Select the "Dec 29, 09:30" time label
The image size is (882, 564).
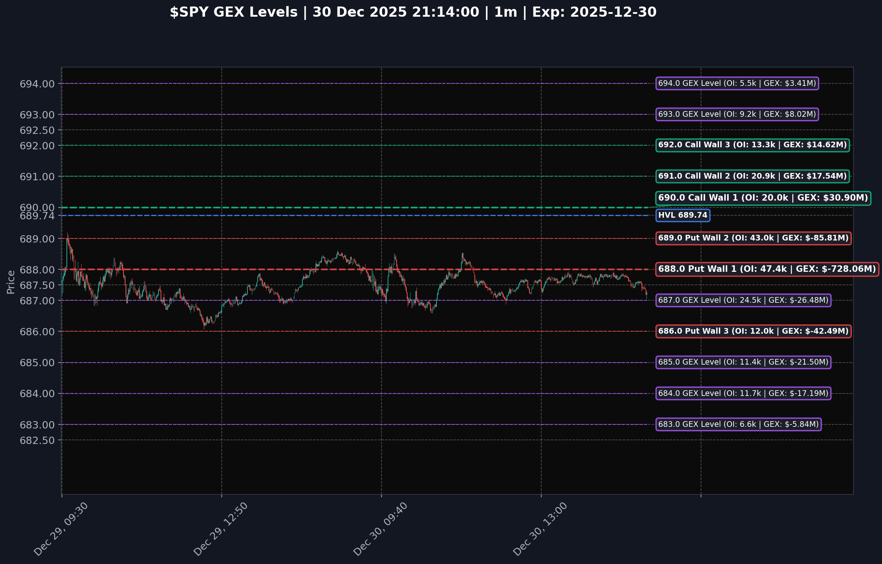[61, 529]
